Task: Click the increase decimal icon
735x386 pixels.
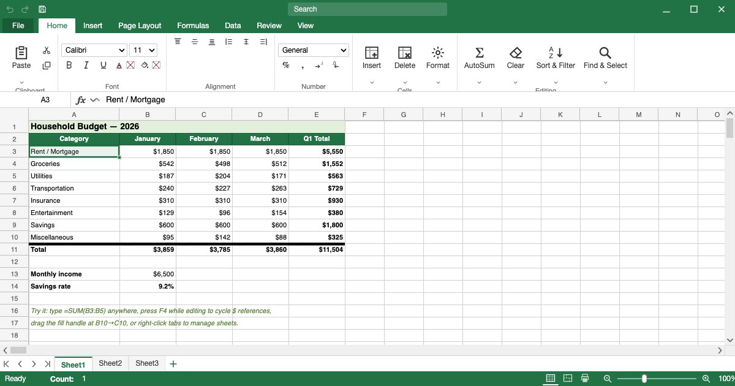Action: pyautogui.click(x=319, y=66)
